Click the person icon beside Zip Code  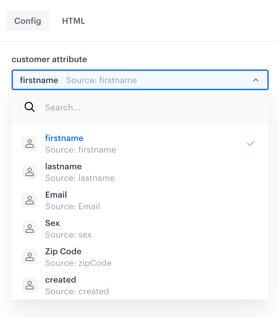pos(30,257)
